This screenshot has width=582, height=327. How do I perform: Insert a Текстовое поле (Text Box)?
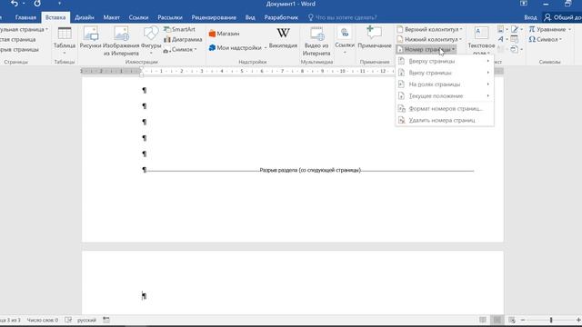(x=481, y=41)
